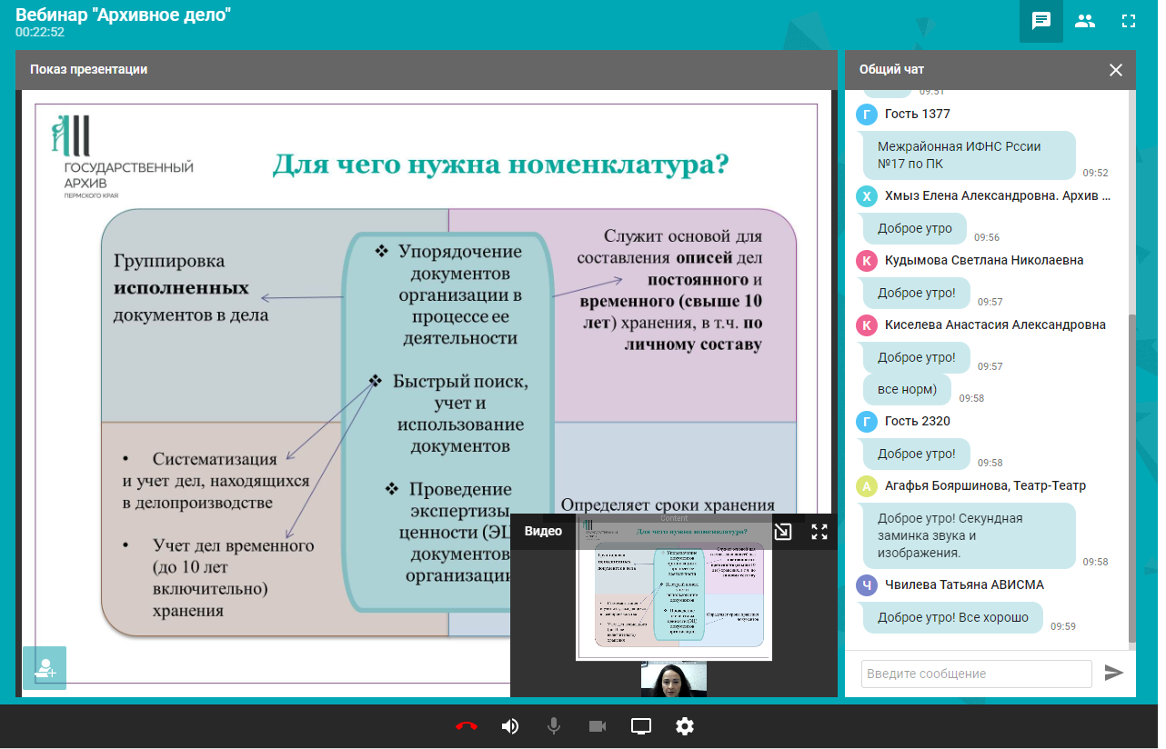Toggle the camera icon
1166x749 pixels.
click(x=598, y=726)
